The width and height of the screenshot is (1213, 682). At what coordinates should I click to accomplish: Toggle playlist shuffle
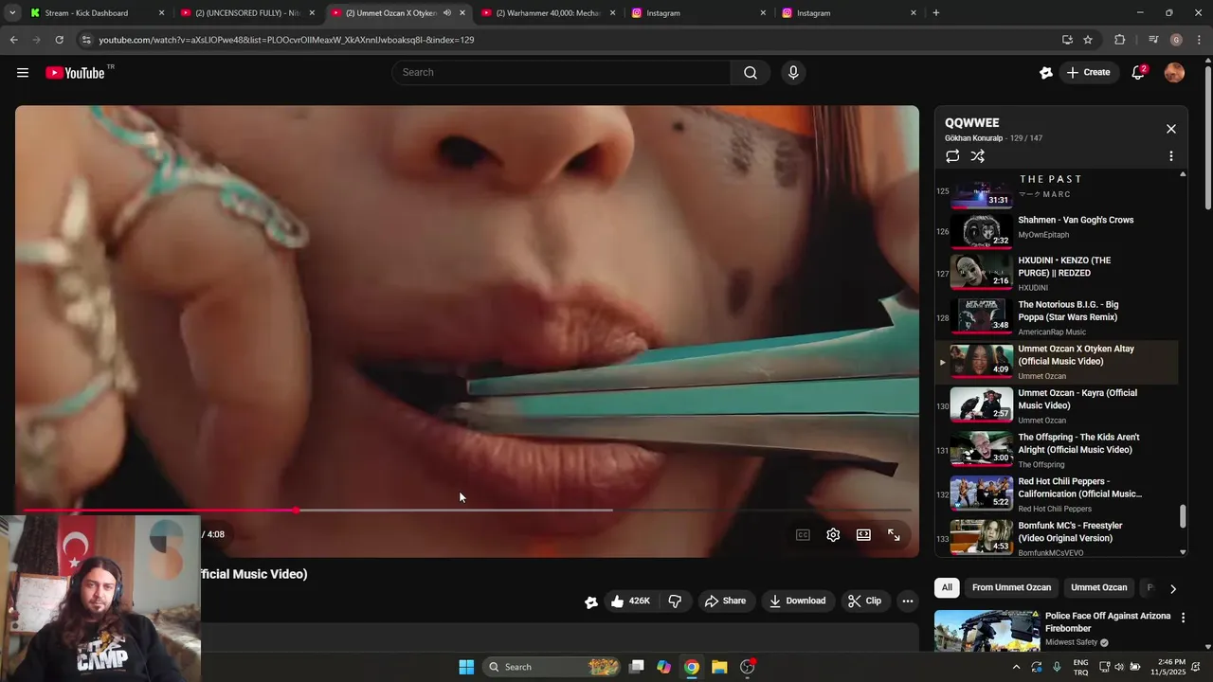click(978, 156)
